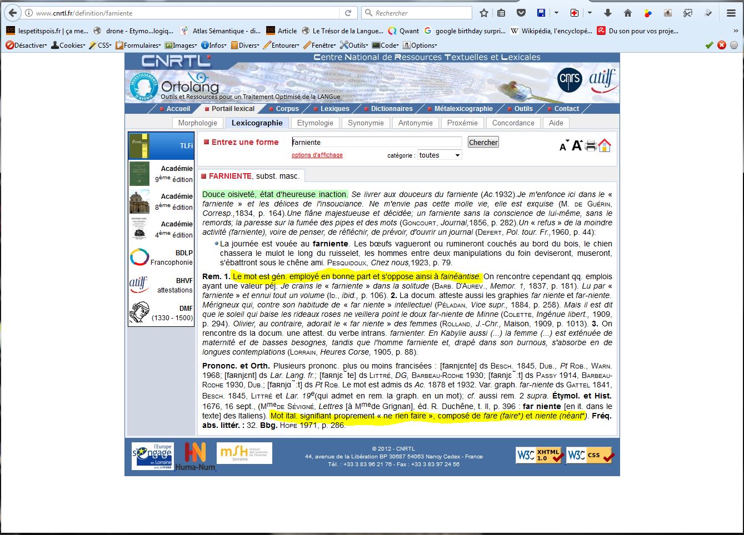The image size is (744, 535).
Task: Expand the Infos developer menu
Action: click(x=214, y=46)
